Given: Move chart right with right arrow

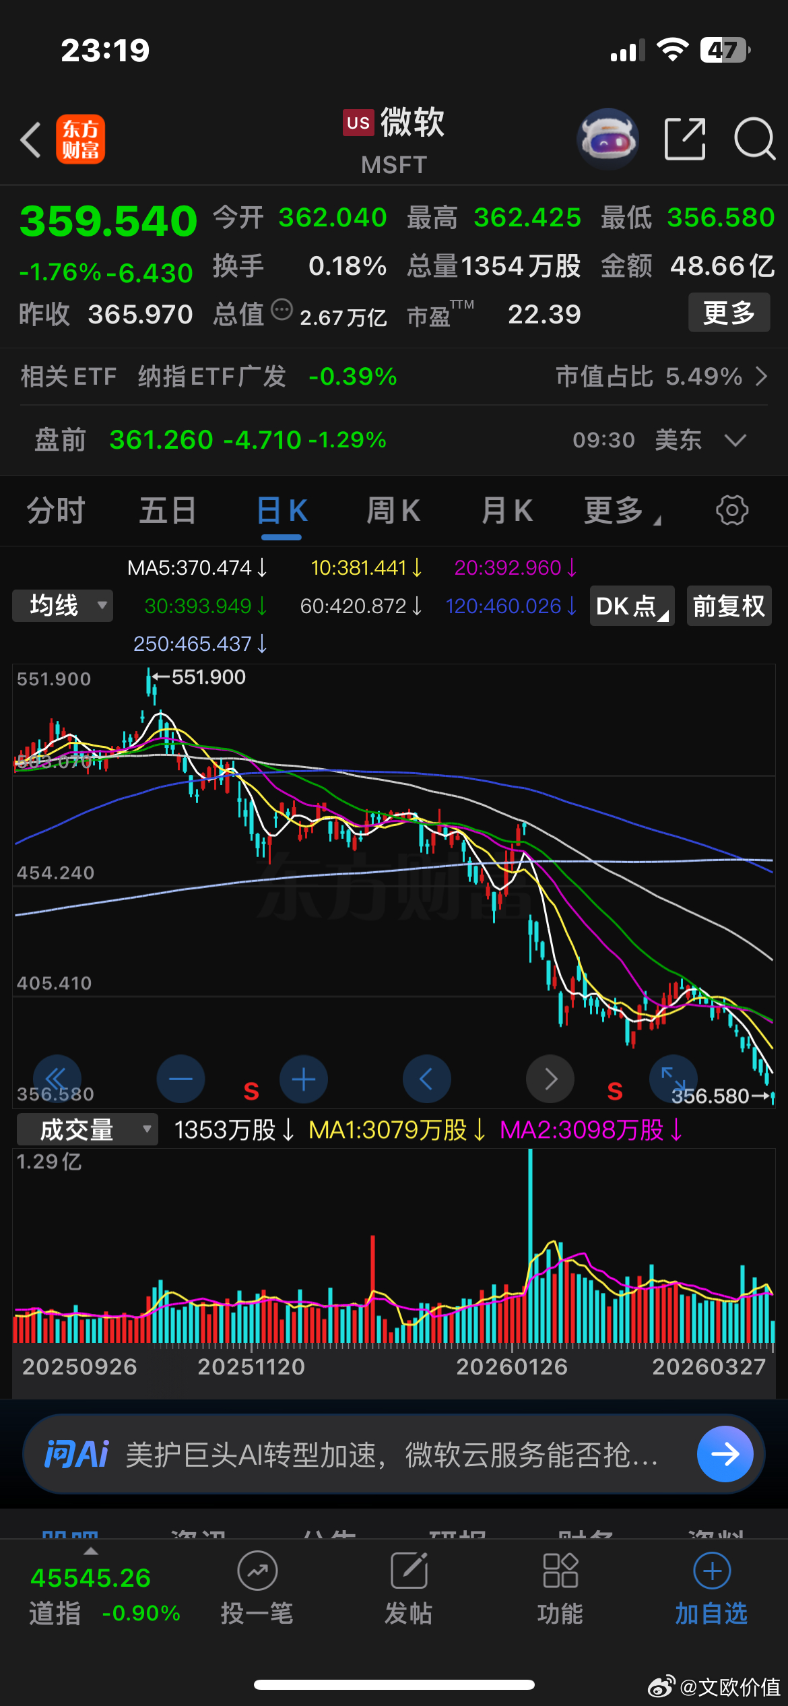Looking at the screenshot, I should [x=550, y=1079].
